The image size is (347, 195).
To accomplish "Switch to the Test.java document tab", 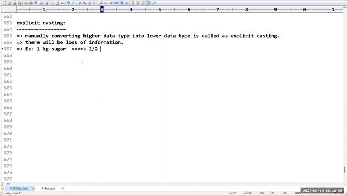I will pyautogui.click(x=49, y=188).
